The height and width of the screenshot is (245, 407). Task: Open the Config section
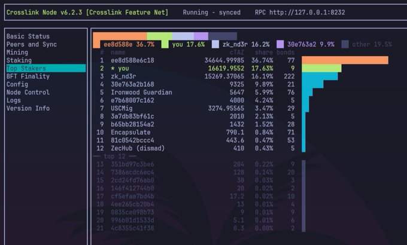pyautogui.click(x=17, y=84)
